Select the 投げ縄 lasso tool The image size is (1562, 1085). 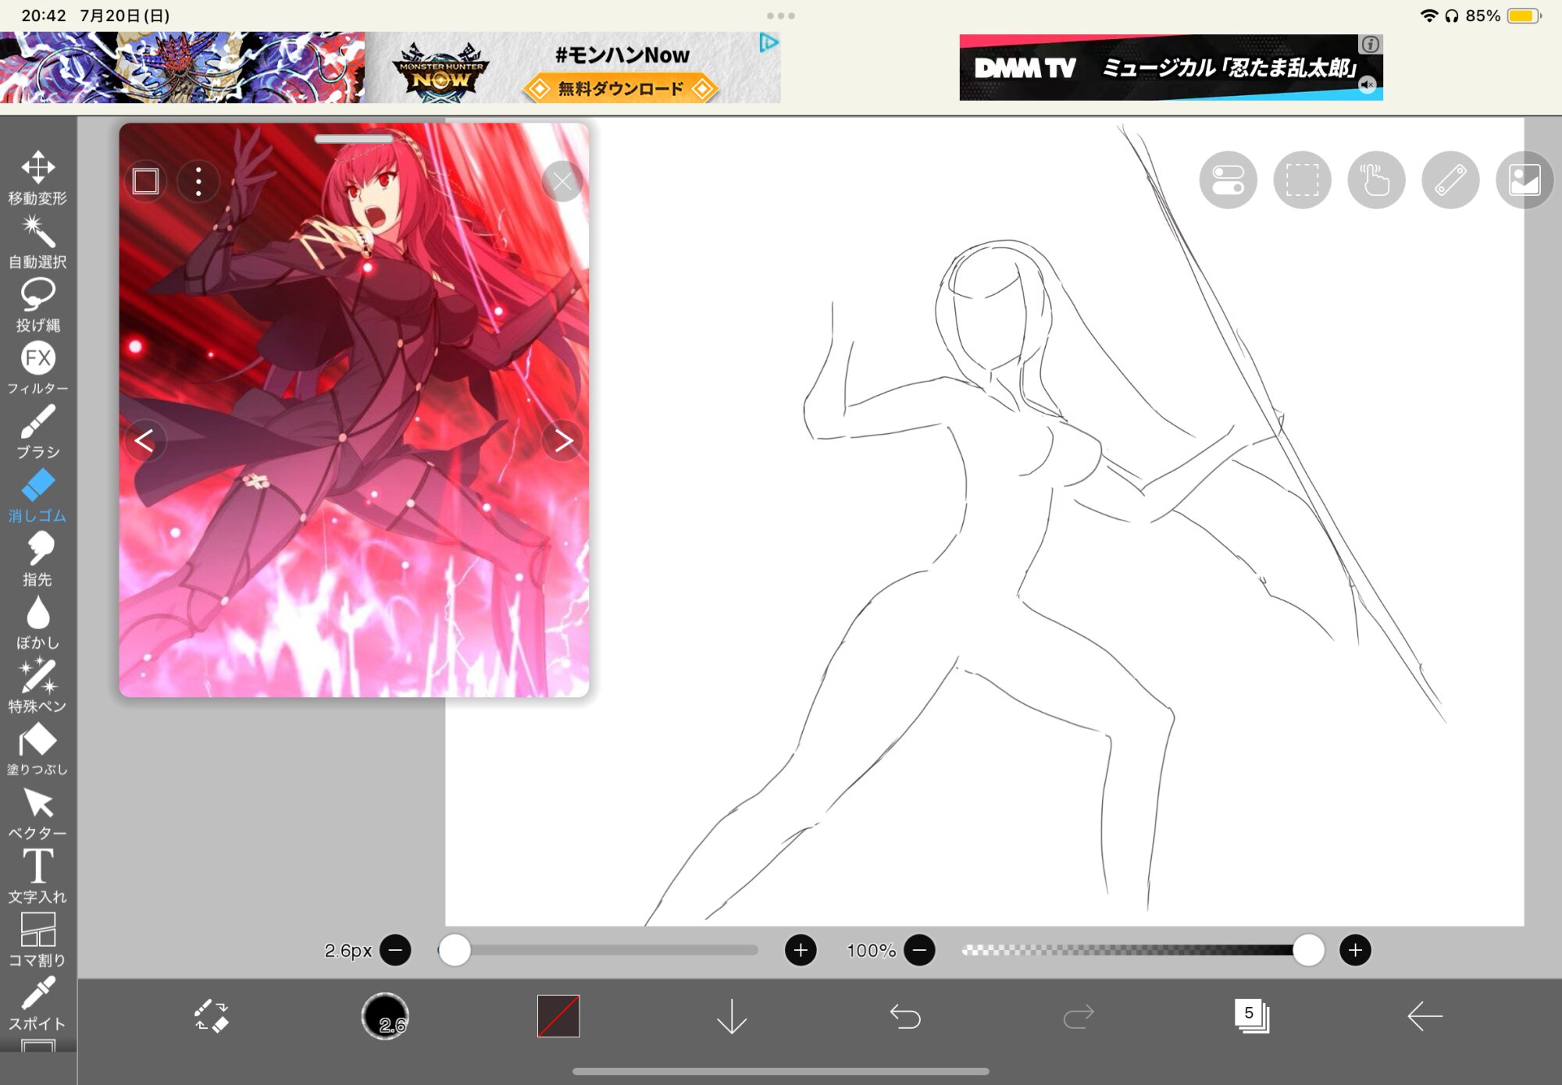click(x=37, y=304)
